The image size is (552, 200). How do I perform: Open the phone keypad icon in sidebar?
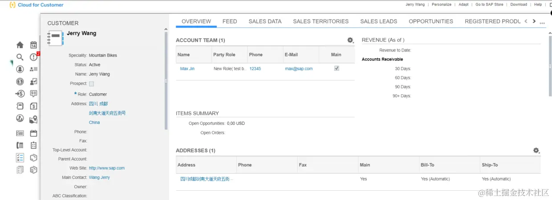[20, 145]
